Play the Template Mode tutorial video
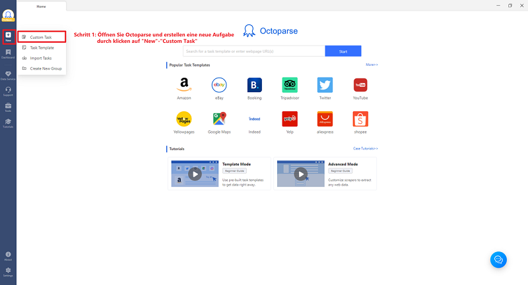528x285 pixels. [195, 174]
